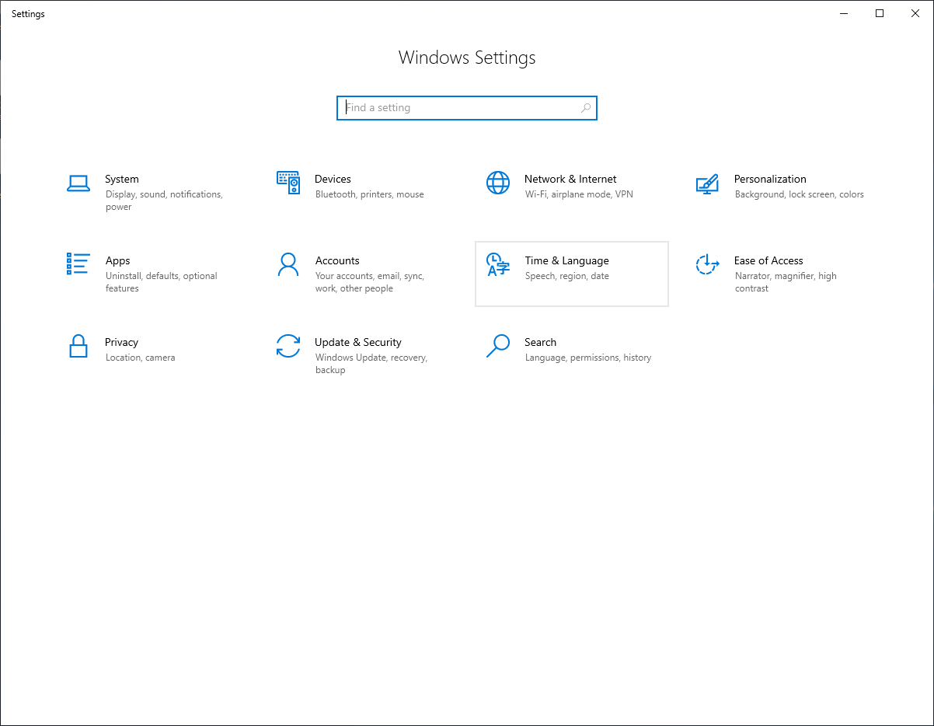This screenshot has height=726, width=934.
Task: Click 'Windows Update, recovery, backup' description
Action: pos(371,364)
